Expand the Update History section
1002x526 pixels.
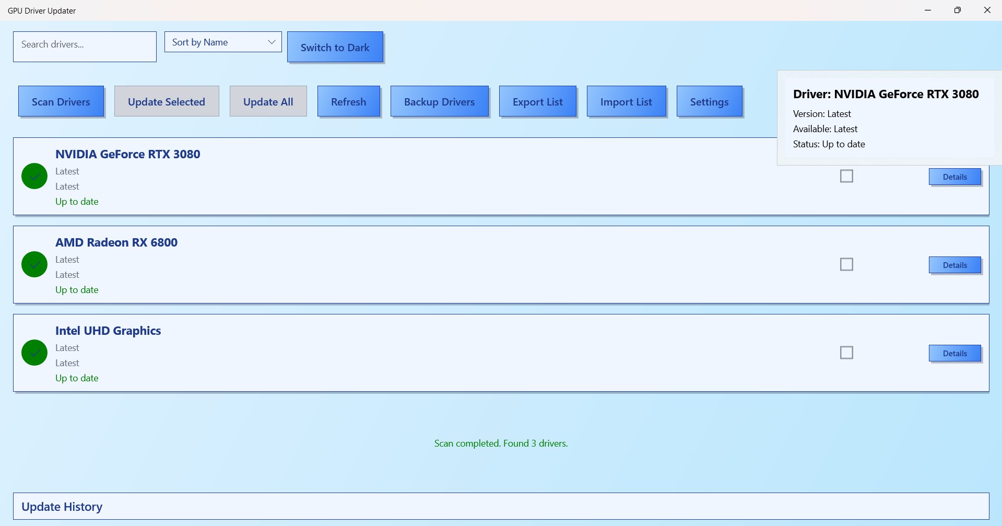[x=62, y=506]
